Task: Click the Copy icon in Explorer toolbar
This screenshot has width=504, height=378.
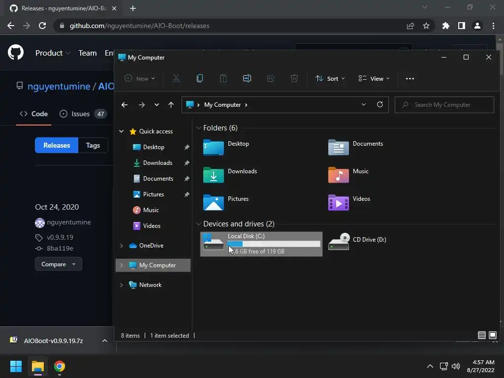Action: click(x=200, y=78)
